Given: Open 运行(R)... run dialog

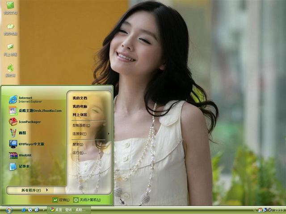Looking at the screenshot, I should coord(80,152).
